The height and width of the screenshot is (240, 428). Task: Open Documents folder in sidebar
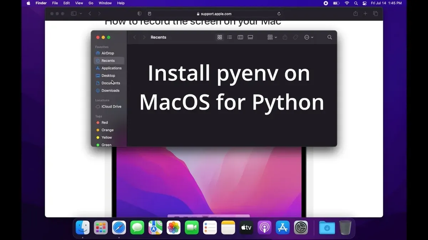(109, 83)
